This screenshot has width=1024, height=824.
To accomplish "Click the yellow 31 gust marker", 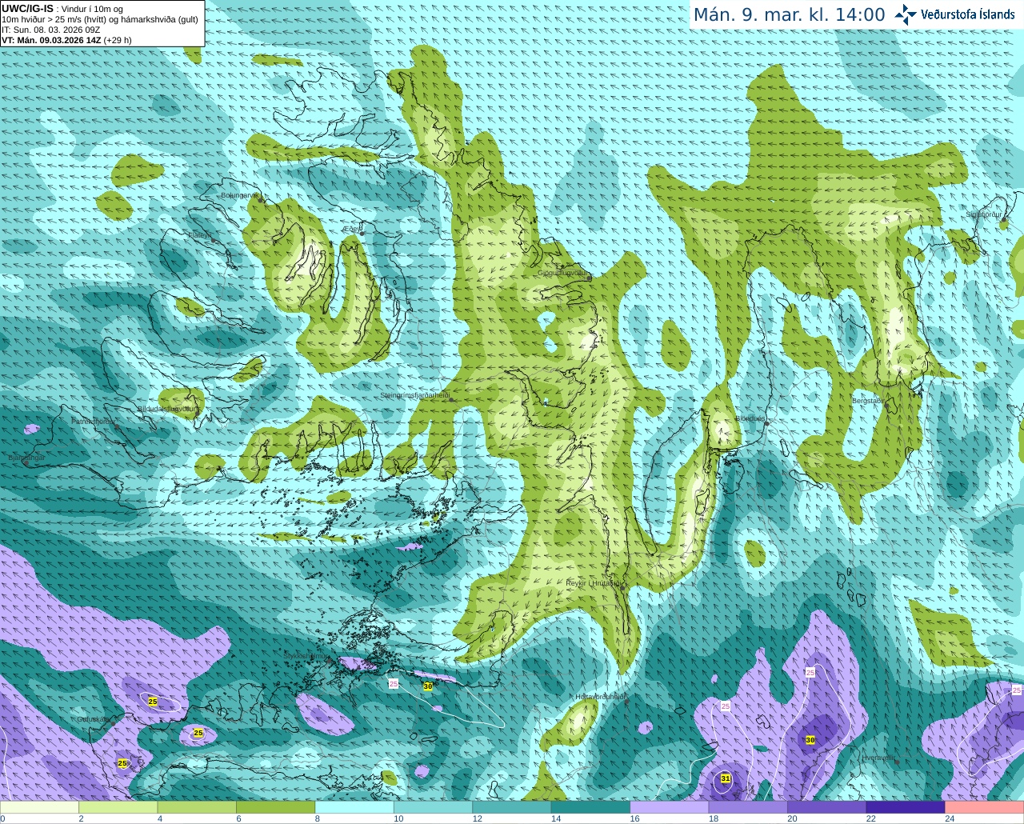I will pyautogui.click(x=726, y=778).
